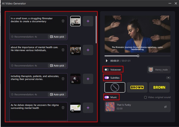
Task: Click the Henry_male voice avatar
Action: (151, 70)
